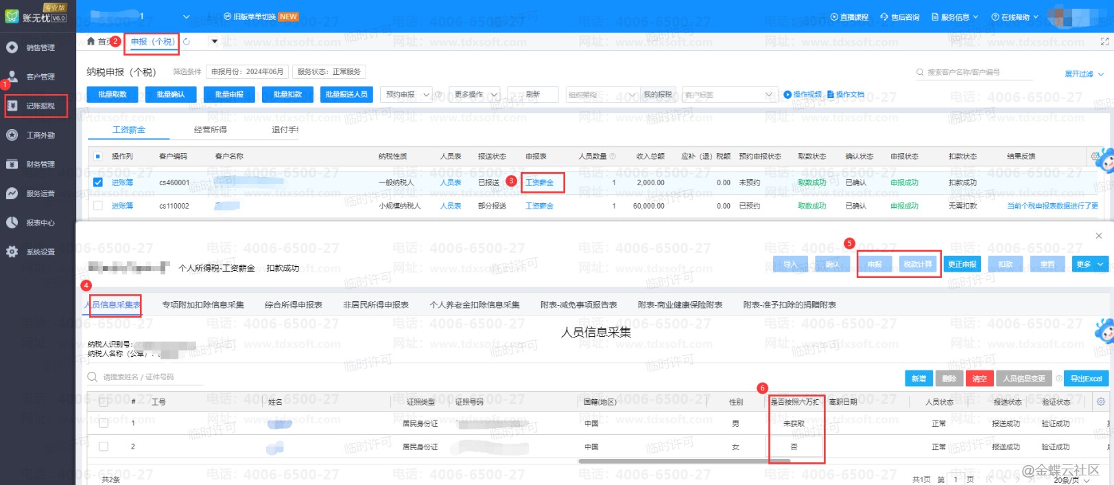The image size is (1114, 485).
Task: Expand the 更多 dropdown button
Action: click(x=1089, y=264)
